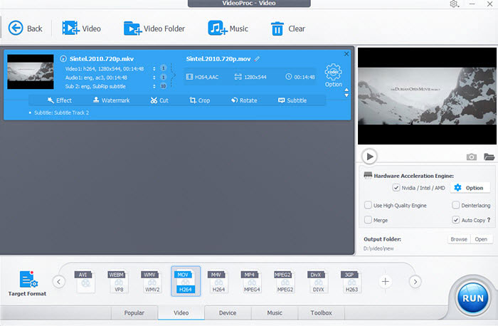Add a Video Folder
Image resolution: width=498 pixels, height=326 pixels.
(x=154, y=28)
